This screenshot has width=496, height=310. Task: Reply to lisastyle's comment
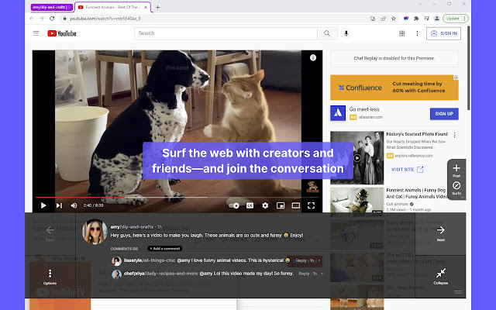coord(301,260)
